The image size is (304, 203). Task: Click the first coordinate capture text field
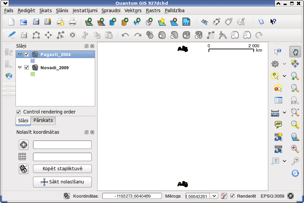(62, 145)
